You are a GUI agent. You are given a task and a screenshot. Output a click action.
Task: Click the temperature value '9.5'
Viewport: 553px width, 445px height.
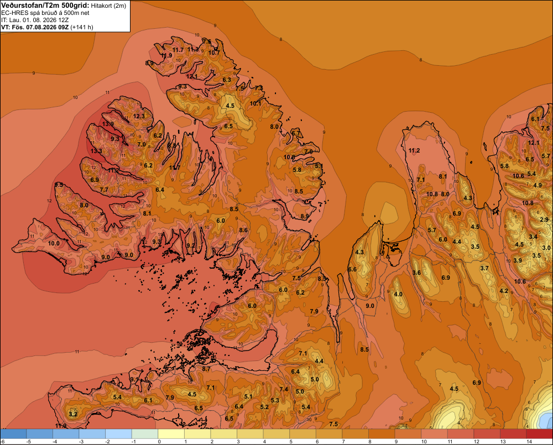(59, 185)
